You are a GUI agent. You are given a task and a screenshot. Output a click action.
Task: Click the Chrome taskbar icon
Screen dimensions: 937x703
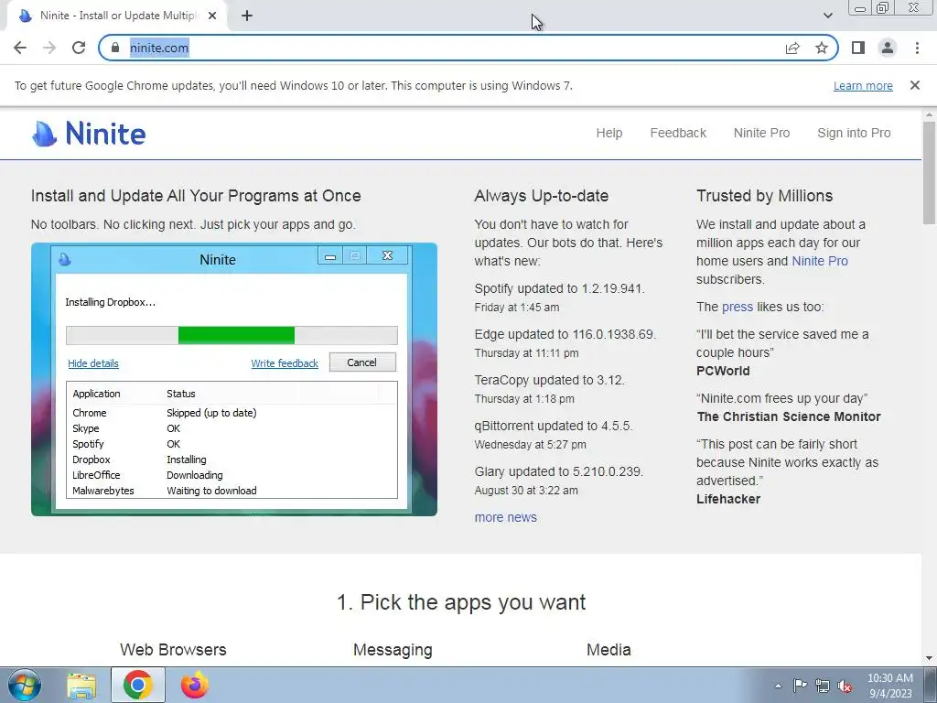(x=137, y=685)
